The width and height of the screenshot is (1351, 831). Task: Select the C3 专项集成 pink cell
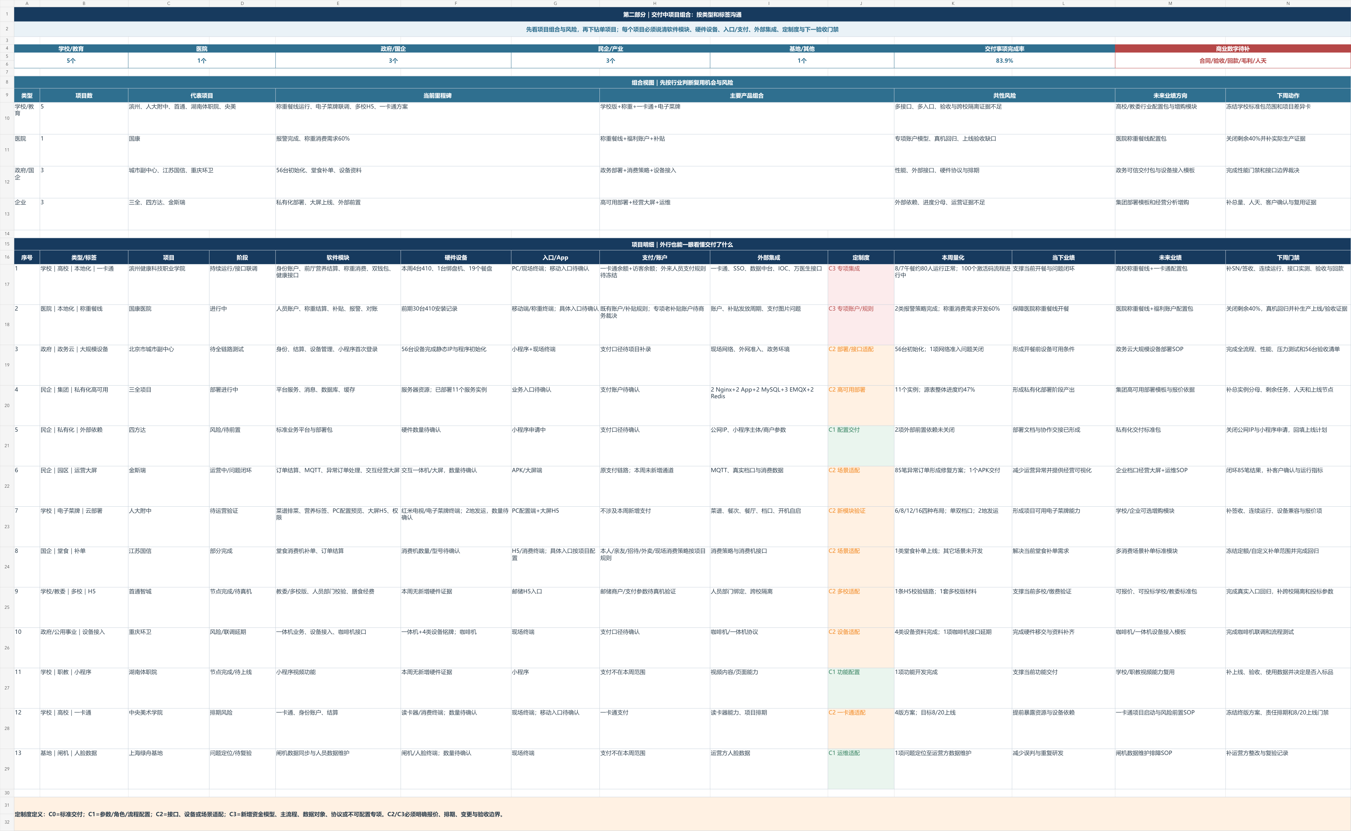click(x=861, y=284)
